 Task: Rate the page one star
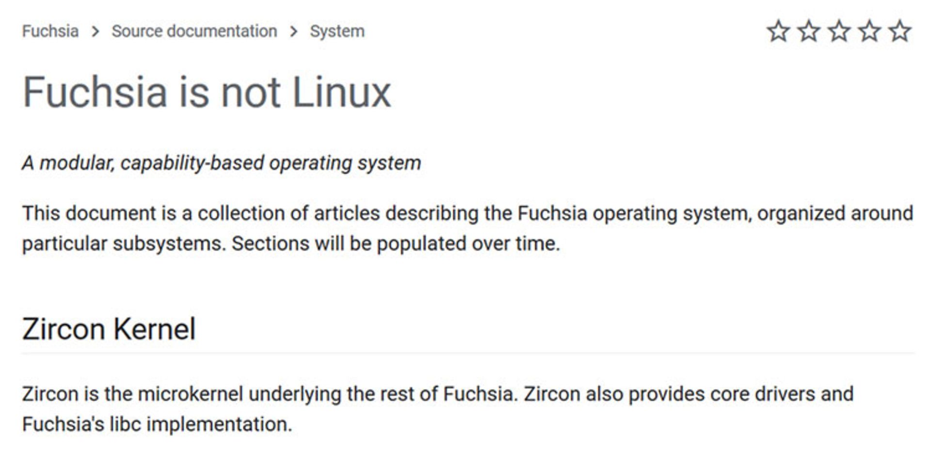point(778,31)
